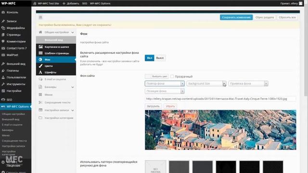
Task: Click the SEO icon in sidebar
Action: [x=3, y=99]
